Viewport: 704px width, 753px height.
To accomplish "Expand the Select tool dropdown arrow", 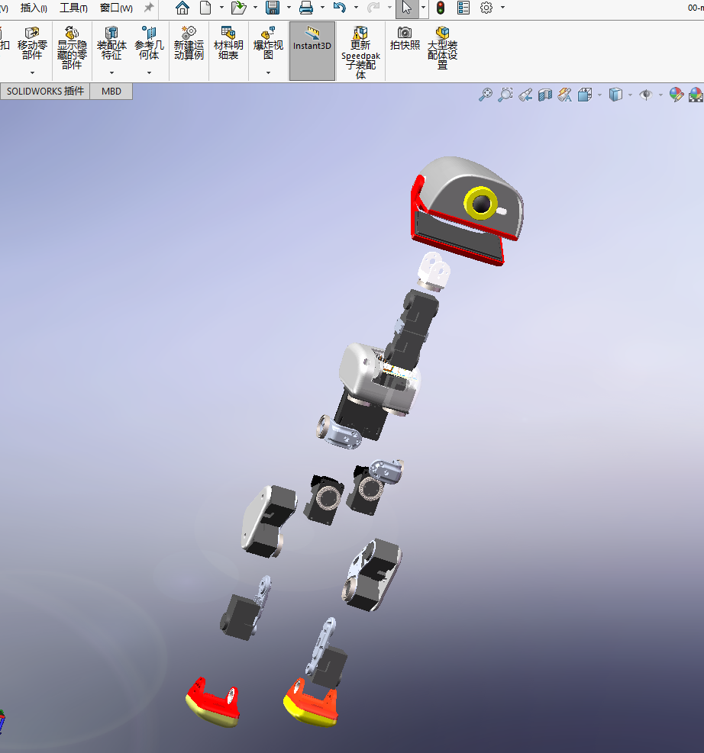I will [423, 8].
